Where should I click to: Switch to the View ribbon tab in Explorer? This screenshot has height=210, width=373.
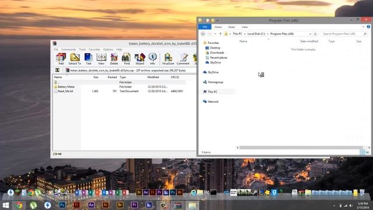(245, 27)
